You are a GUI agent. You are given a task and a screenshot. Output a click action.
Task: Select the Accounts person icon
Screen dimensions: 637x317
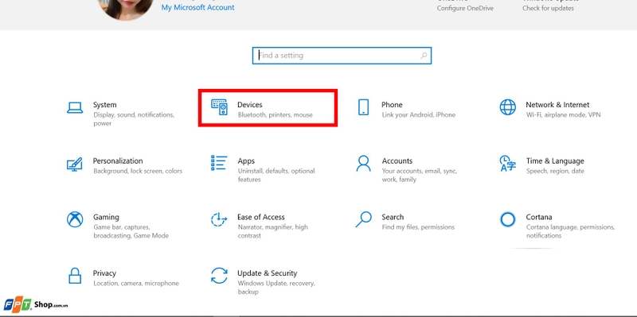[x=363, y=164]
